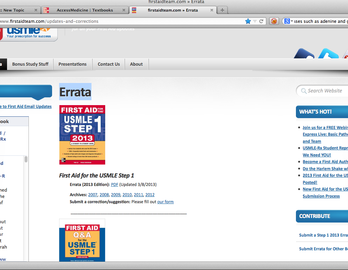The height and width of the screenshot is (270, 348).
Task: Click the WHAT'S HOT! section header
Action: (x=322, y=112)
